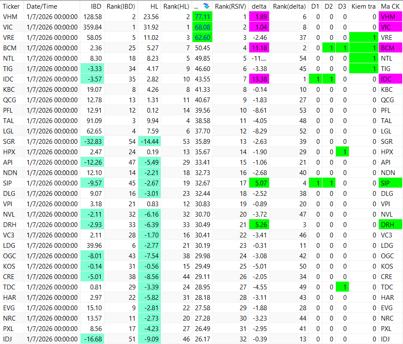Click the magenta 11.18 delta cell
Image resolution: width=403 pixels, height=344 pixels.
(259, 48)
